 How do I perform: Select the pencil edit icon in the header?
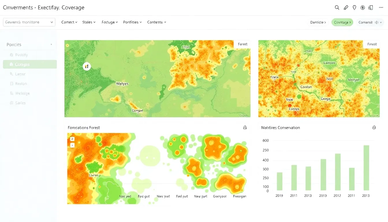[346, 7]
